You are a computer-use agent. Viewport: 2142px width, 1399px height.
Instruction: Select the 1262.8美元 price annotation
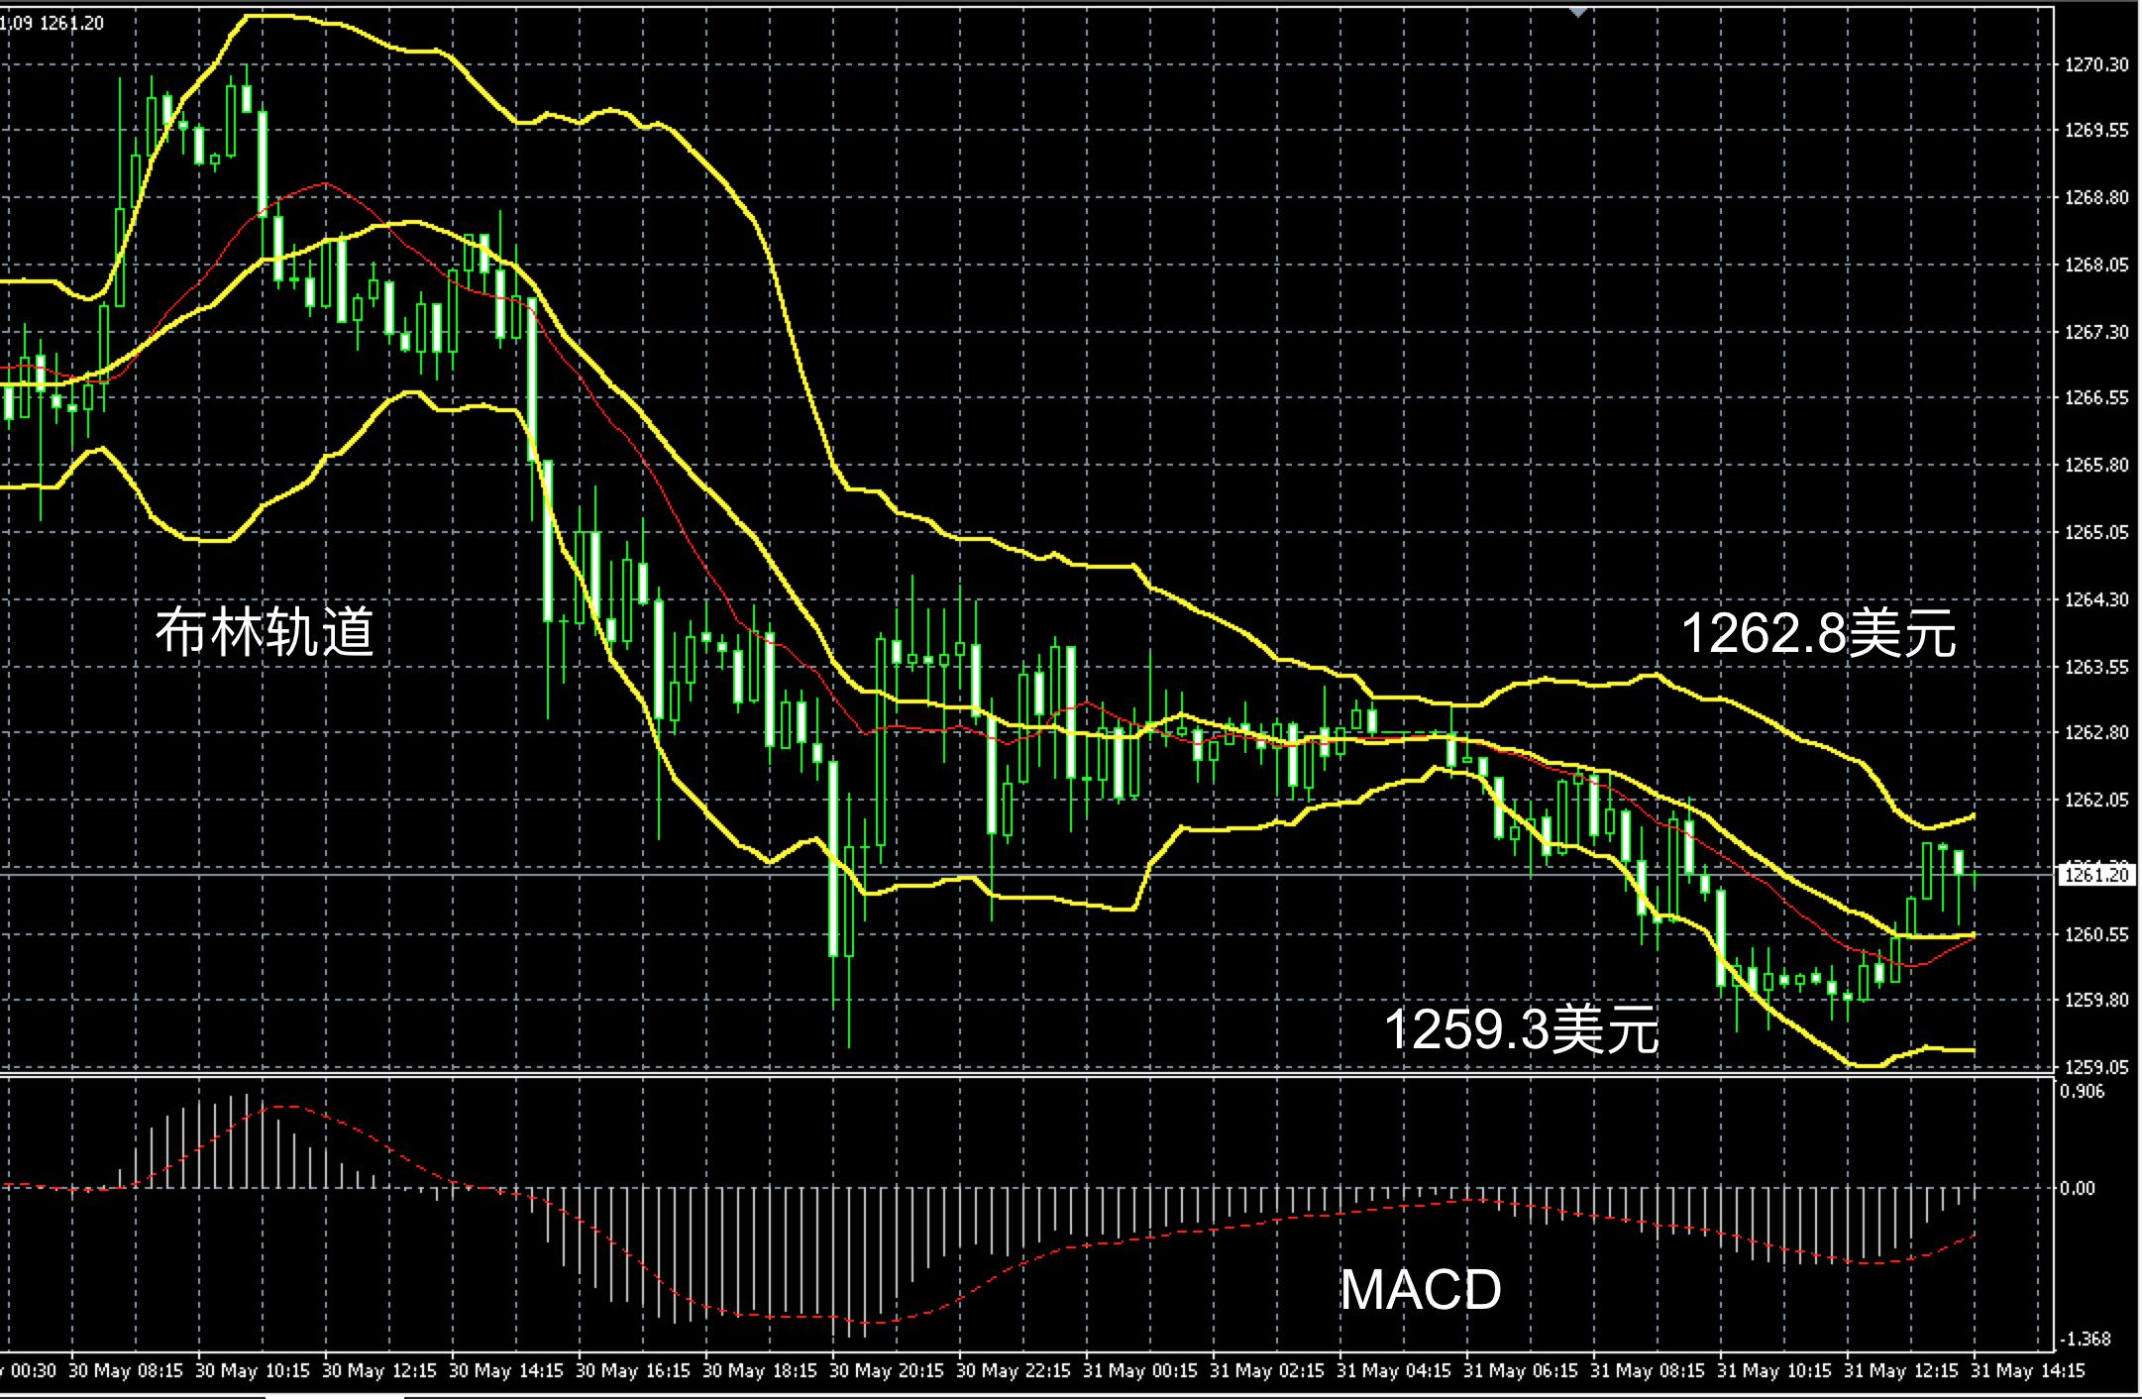point(1819,633)
